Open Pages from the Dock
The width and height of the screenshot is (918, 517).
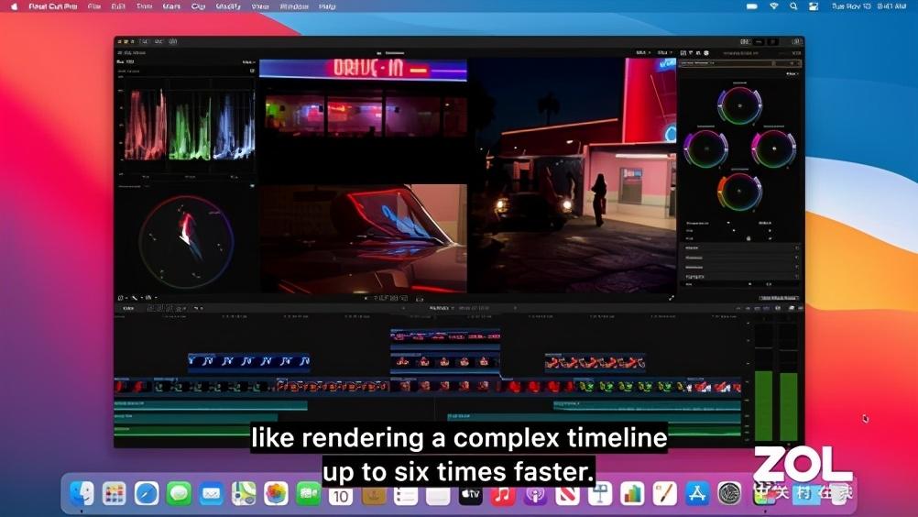point(664,493)
